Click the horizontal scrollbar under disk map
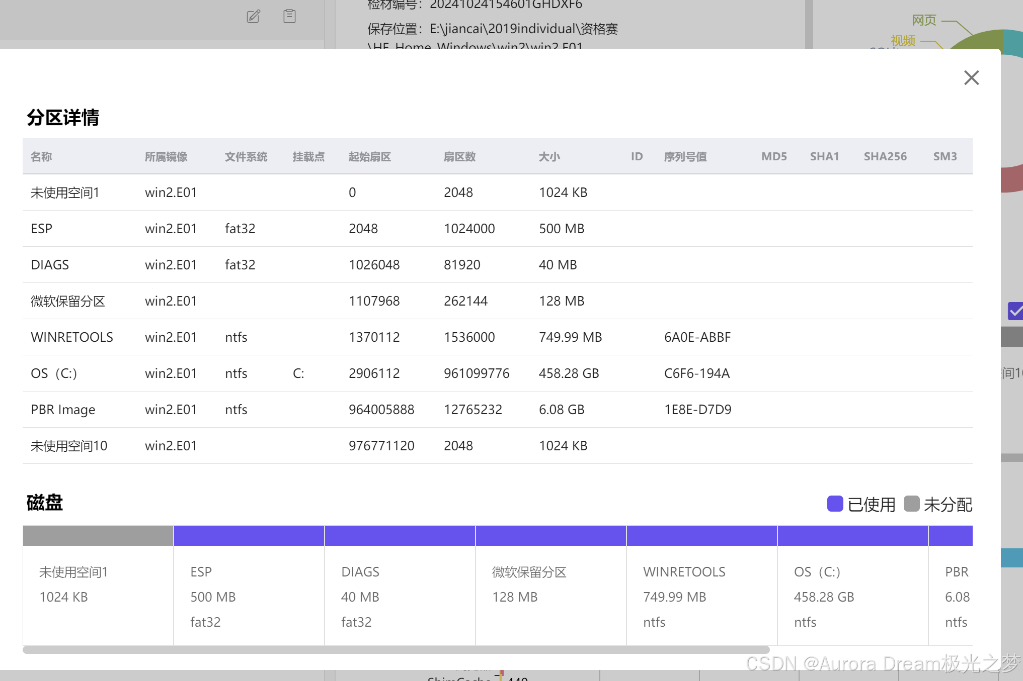This screenshot has width=1023, height=681. click(x=396, y=650)
